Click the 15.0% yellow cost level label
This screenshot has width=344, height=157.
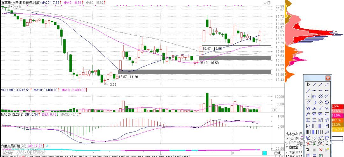tap(337, 129)
